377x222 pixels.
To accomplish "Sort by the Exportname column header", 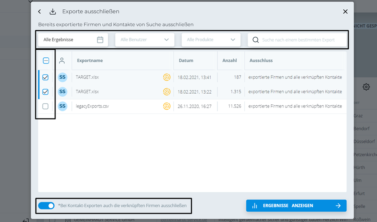I will coord(90,60).
